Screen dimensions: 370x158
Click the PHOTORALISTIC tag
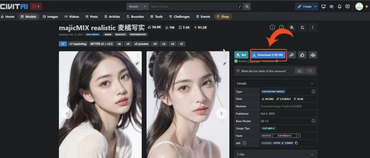138,35
